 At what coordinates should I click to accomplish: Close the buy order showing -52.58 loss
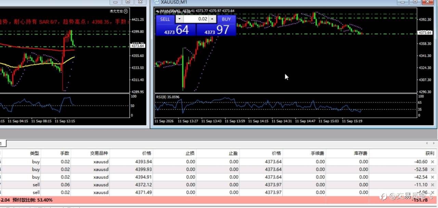point(433,169)
